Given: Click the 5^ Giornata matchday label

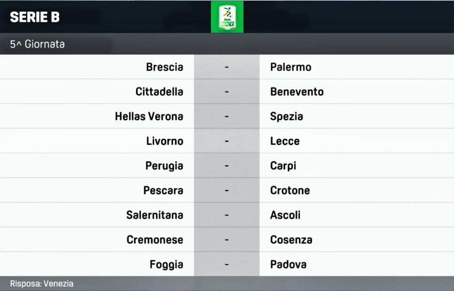Looking at the screenshot, I should [x=37, y=44].
